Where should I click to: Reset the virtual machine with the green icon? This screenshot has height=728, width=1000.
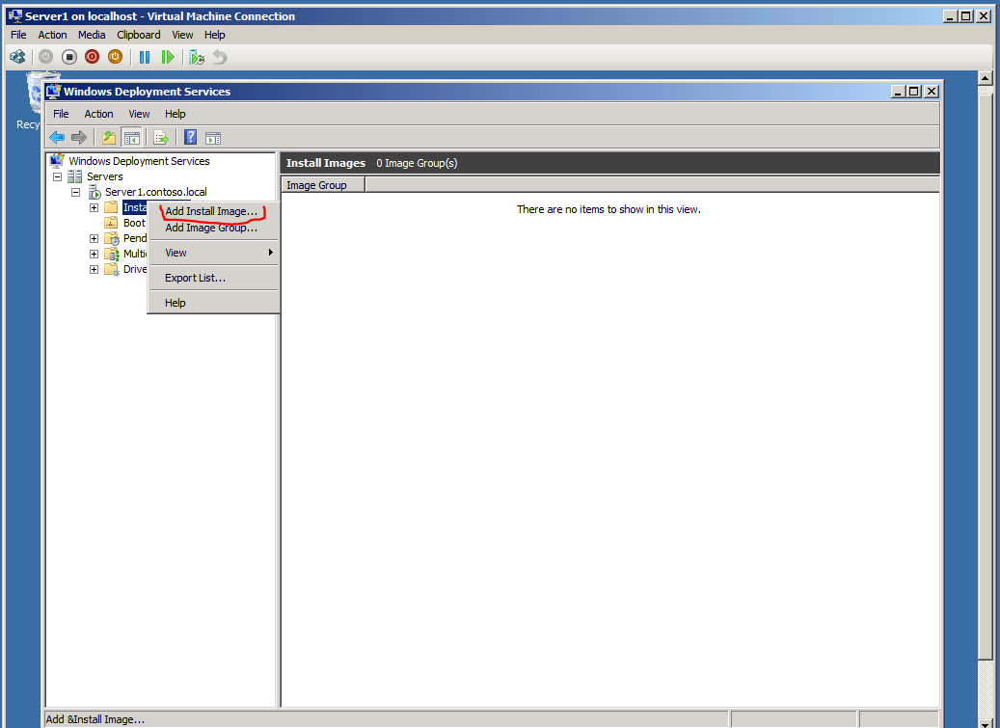pyautogui.click(x=167, y=58)
